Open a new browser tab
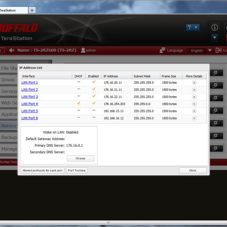The width and height of the screenshot is (227, 227). pos(32,10)
